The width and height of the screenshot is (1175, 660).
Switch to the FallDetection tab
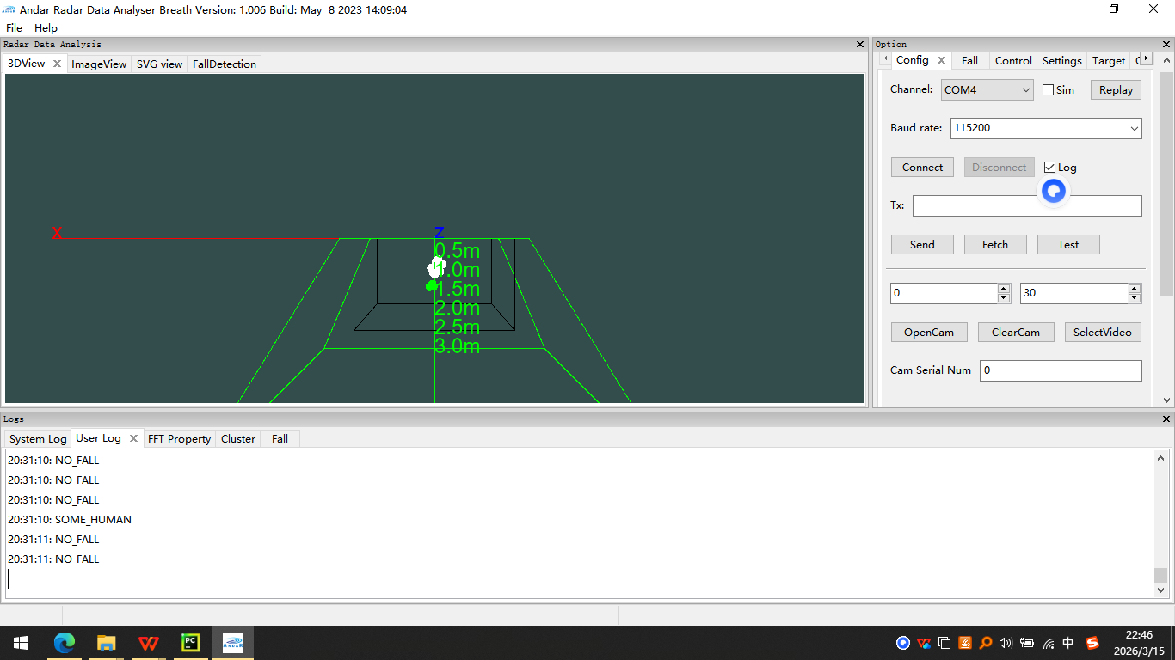tap(224, 64)
